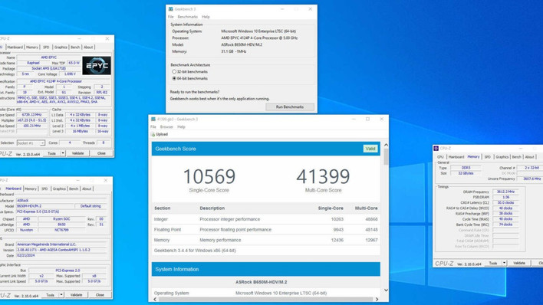This screenshot has width=543, height=305.
Task: Click scroll-down arrow in results window
Action: tap(386, 290)
